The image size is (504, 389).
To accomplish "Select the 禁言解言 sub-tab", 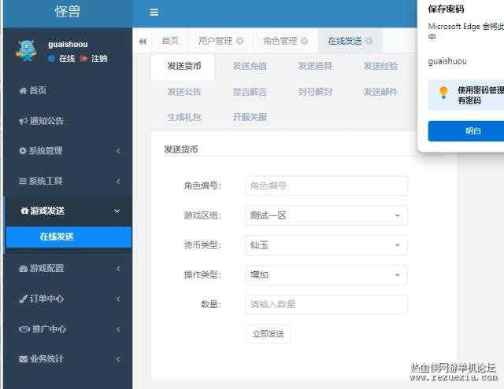I will [x=250, y=93].
